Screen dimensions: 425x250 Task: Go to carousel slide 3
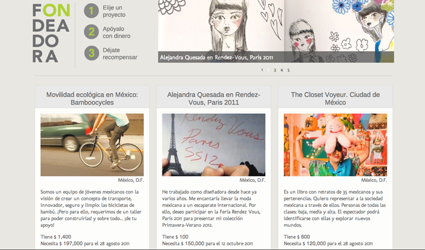(274, 70)
